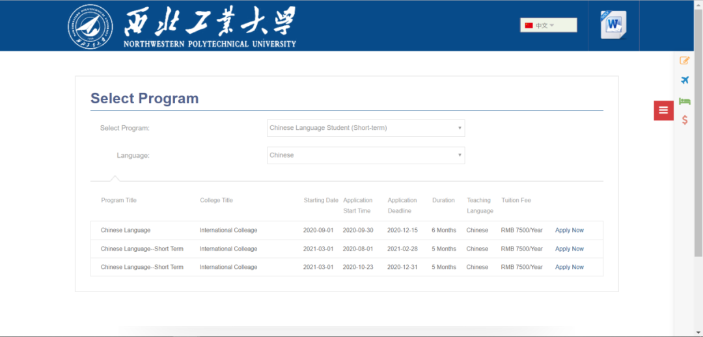Click the 2020-09-01 starting date cell
Image resolution: width=703 pixels, height=337 pixels.
(318, 230)
